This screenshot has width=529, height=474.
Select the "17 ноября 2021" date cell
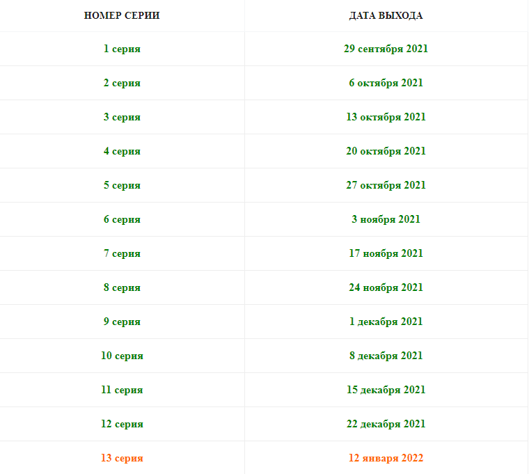[x=386, y=253]
